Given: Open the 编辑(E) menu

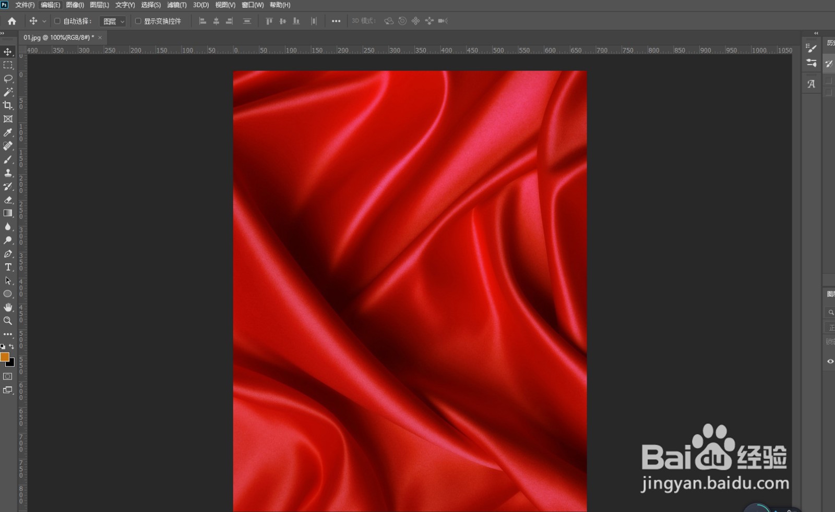Looking at the screenshot, I should pos(51,5).
